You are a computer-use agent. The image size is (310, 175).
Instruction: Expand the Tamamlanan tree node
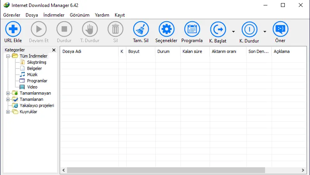pyautogui.click(x=8, y=100)
